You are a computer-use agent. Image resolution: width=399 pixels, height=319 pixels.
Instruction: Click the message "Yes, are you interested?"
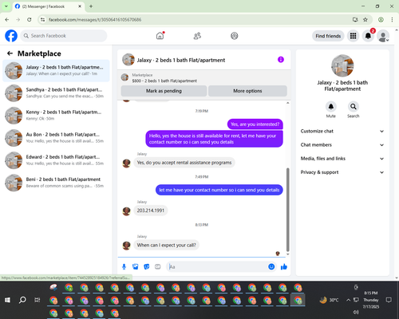point(255,124)
